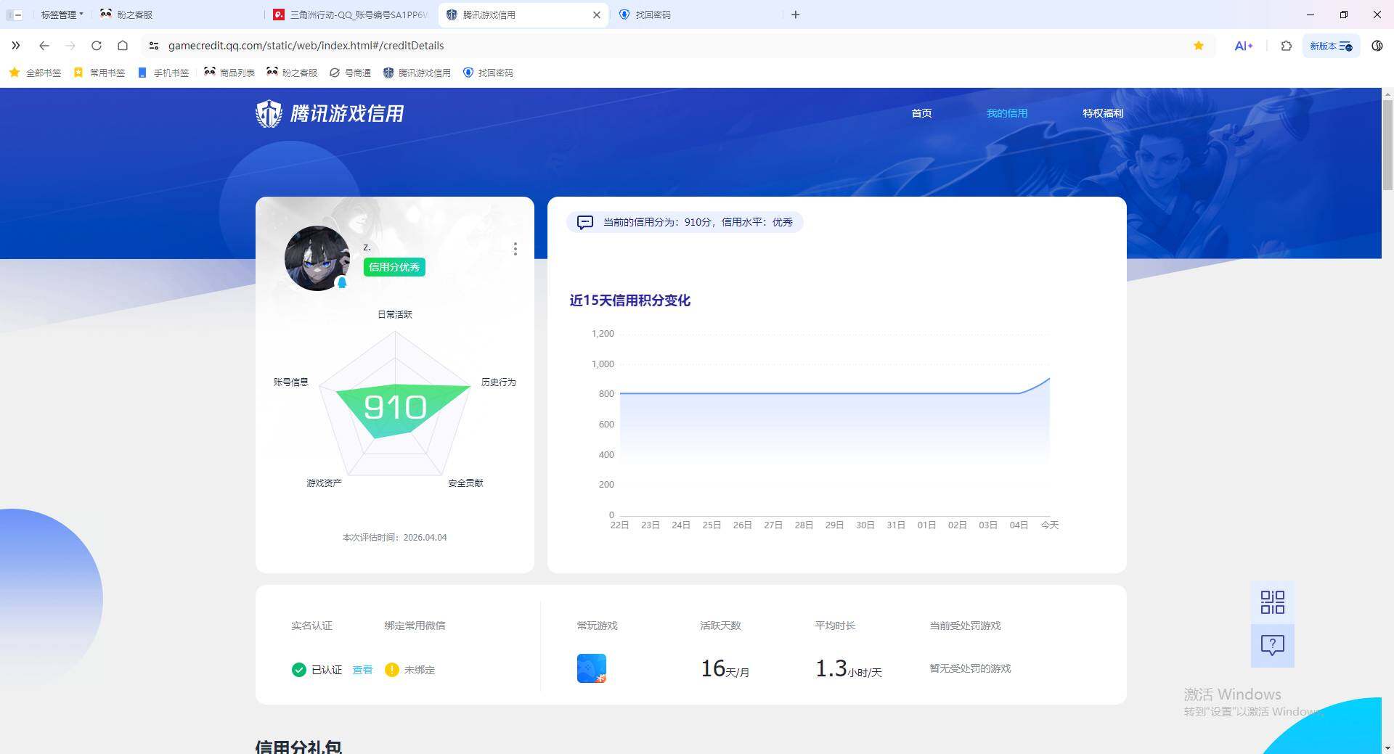
Task: Expand the hidden toolbar chevron
Action: tap(15, 46)
